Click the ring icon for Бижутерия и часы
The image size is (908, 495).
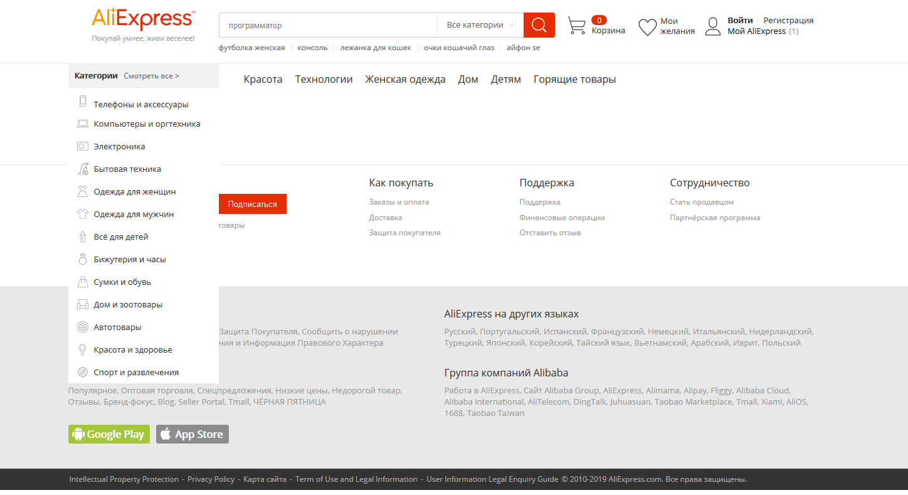[82, 259]
